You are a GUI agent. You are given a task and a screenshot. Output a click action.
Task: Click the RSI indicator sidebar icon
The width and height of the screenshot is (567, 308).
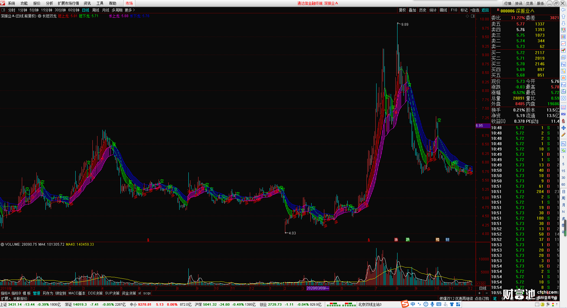coord(563,114)
